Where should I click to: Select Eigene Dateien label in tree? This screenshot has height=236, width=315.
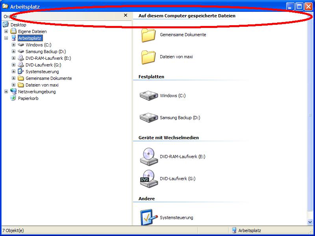32,31
